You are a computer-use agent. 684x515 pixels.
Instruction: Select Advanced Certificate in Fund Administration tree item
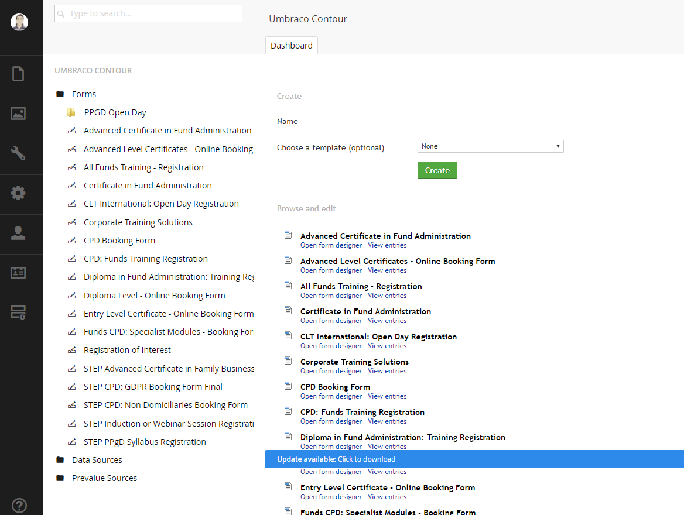167,131
